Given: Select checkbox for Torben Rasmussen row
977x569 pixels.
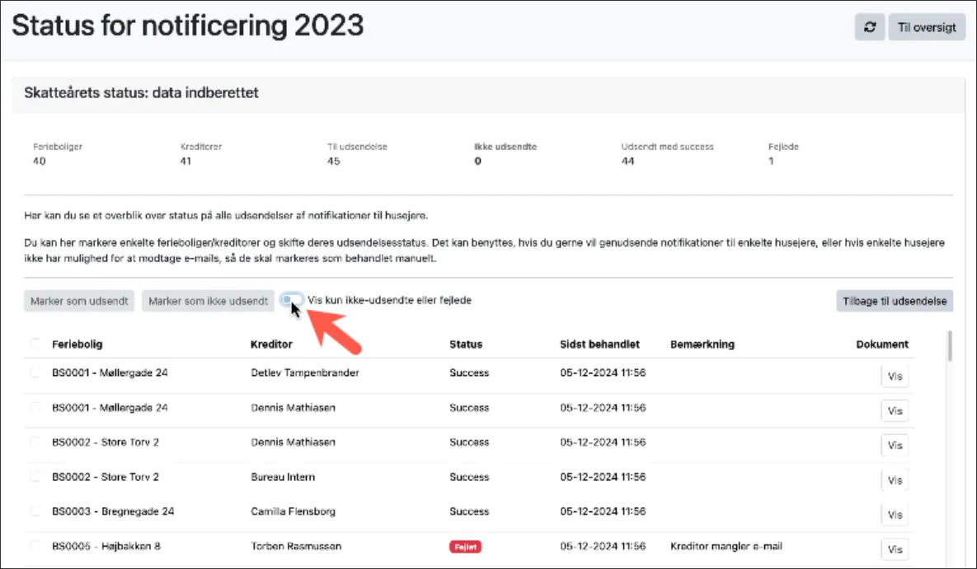Looking at the screenshot, I should coord(35,546).
